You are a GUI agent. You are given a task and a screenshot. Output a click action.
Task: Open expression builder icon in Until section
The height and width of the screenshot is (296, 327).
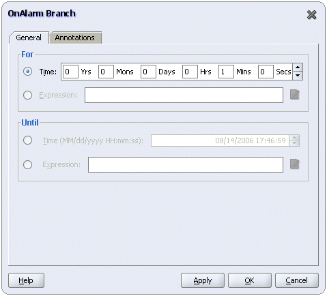click(x=294, y=164)
